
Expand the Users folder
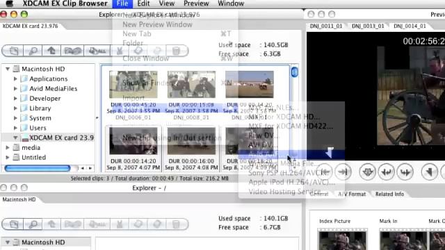pos(15,128)
